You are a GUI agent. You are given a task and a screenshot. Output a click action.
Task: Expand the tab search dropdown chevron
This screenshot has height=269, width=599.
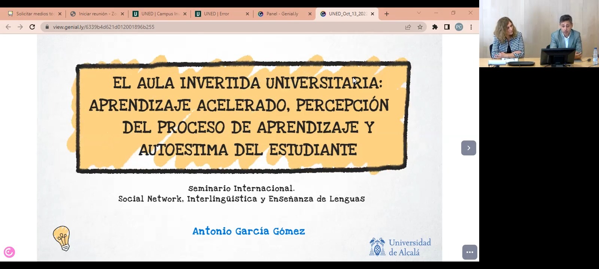(x=419, y=13)
